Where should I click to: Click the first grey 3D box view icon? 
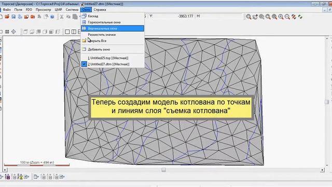coord(25,32)
